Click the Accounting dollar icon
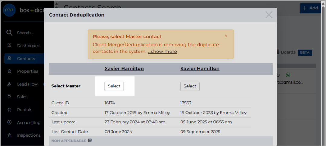 pyautogui.click(x=9, y=122)
